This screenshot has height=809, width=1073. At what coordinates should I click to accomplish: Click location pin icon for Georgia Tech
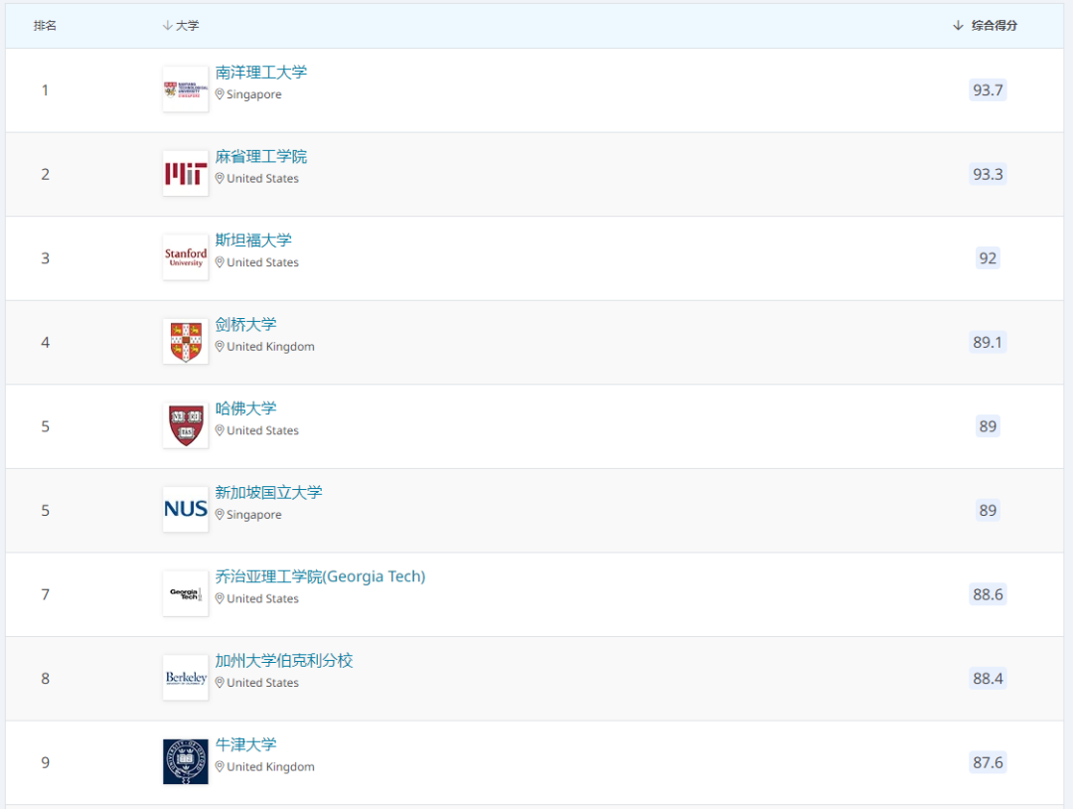pos(220,599)
